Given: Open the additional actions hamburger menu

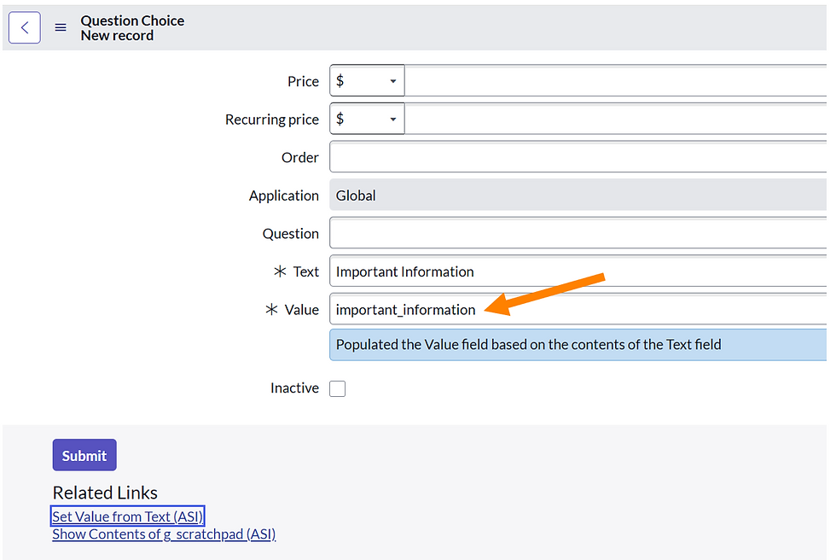Looking at the screenshot, I should 60,27.
